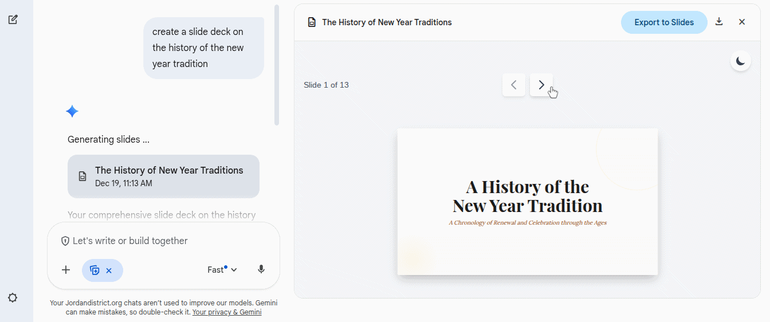This screenshot has height=322, width=770.
Task: Expand the Fast model dropdown
Action: pos(222,270)
